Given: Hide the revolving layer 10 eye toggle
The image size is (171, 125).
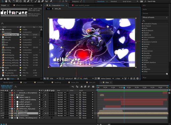Looking at the screenshot, I should tap(1, 113).
